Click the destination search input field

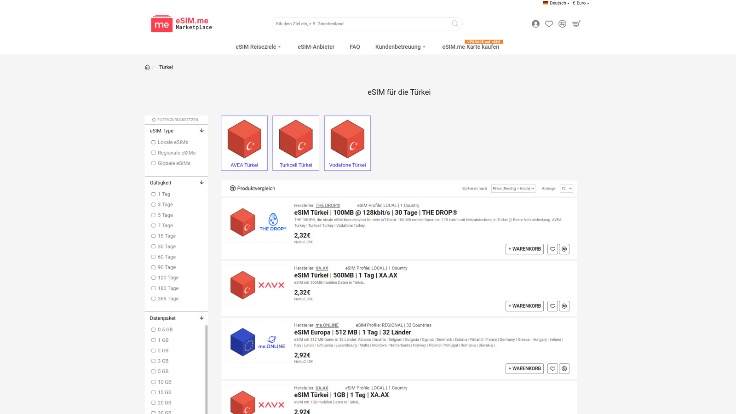361,24
